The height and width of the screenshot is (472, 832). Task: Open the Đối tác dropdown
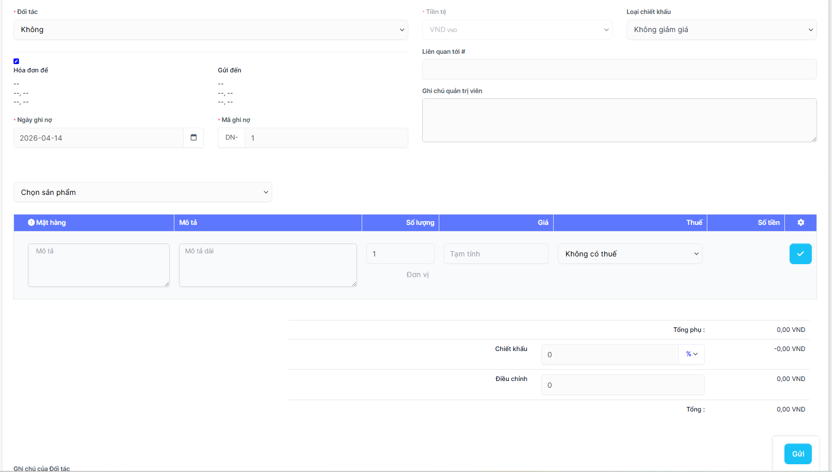click(211, 30)
